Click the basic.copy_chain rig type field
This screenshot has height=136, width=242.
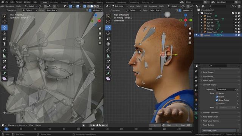coord(219,130)
